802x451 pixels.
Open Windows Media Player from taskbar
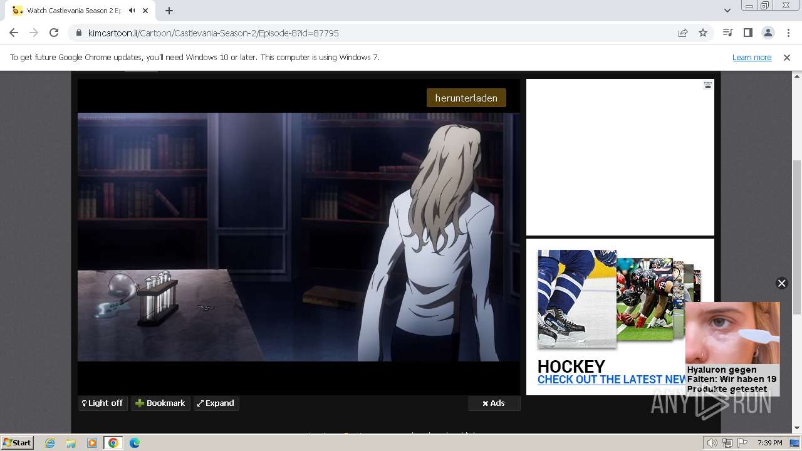(92, 443)
